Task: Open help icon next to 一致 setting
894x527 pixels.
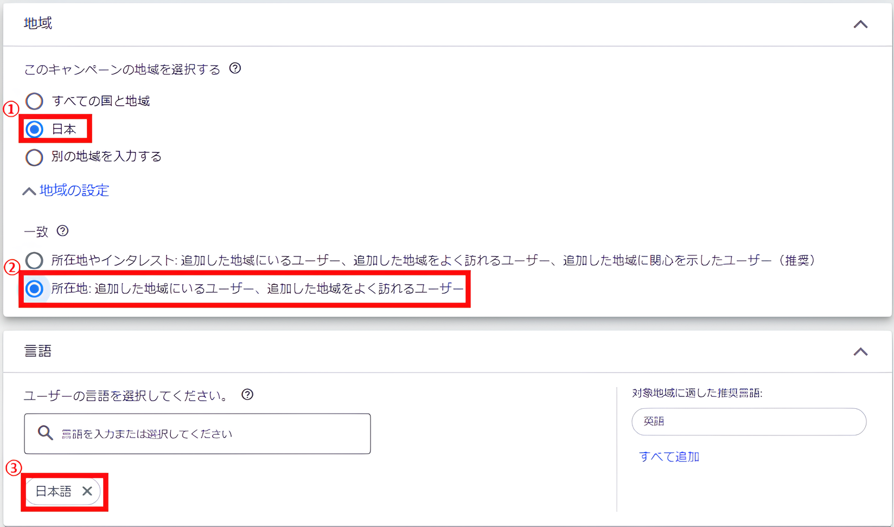Action: (63, 232)
